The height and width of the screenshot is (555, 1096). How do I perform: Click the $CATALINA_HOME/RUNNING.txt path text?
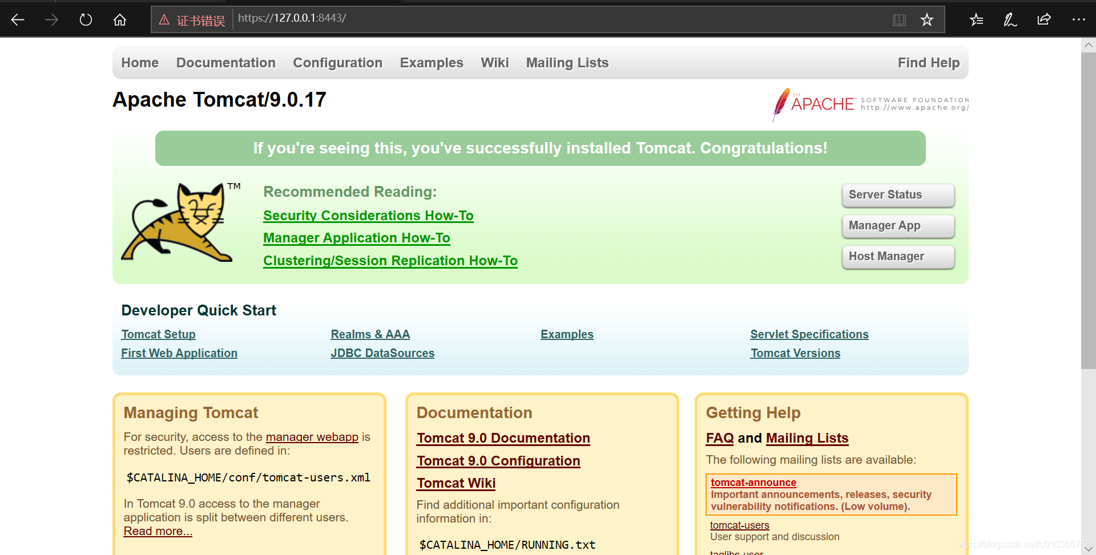click(507, 545)
